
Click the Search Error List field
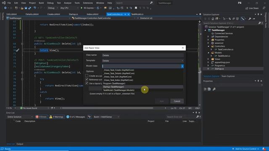(x=181, y=117)
